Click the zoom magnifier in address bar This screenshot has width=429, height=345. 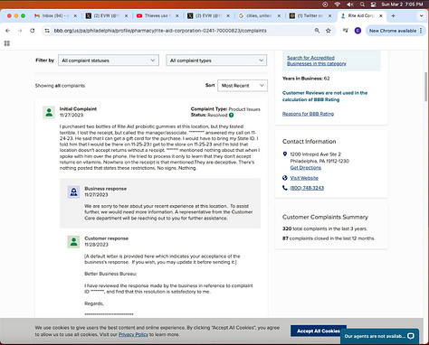click(x=317, y=31)
